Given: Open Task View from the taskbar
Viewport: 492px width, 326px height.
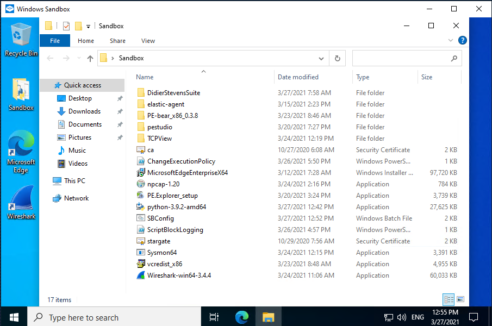Looking at the screenshot, I should click(x=214, y=317).
